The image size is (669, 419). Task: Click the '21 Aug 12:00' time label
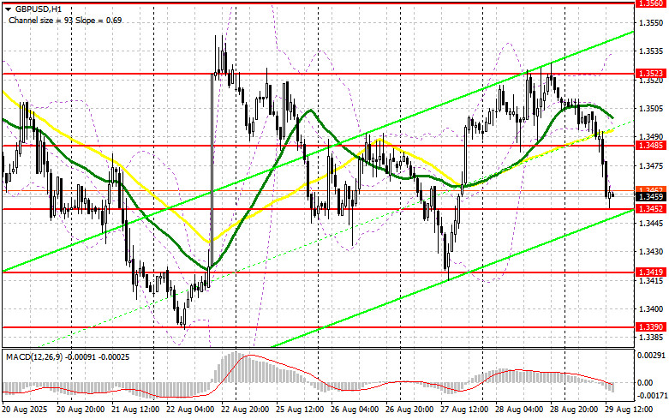pyautogui.click(x=135, y=410)
